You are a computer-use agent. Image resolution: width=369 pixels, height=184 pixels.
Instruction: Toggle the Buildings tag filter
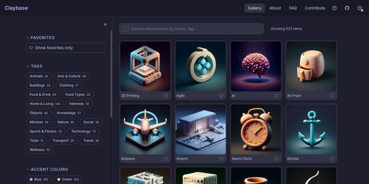pyautogui.click(x=40, y=85)
